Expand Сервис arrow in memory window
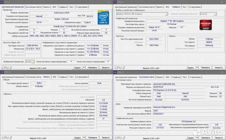The width and height of the screenshot is (226, 140). coord(84,137)
